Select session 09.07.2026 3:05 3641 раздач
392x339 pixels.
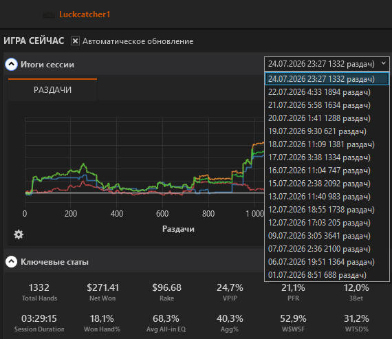click(327, 236)
